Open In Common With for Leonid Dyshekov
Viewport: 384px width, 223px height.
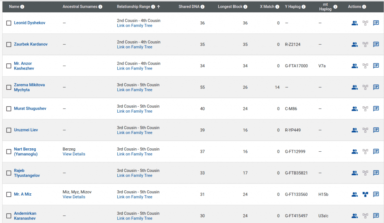(x=354, y=23)
